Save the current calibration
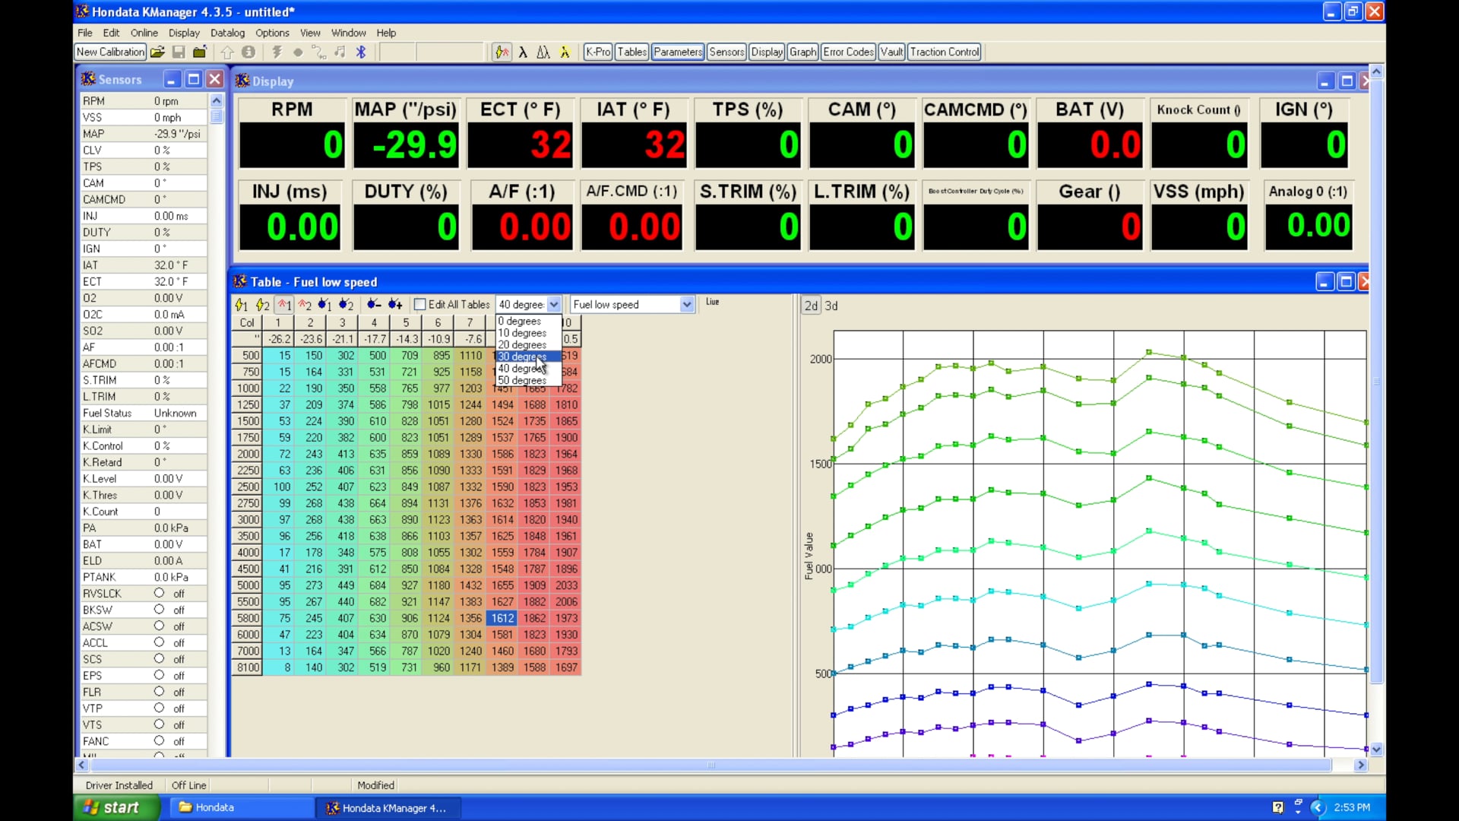This screenshot has width=1459, height=821. (179, 52)
